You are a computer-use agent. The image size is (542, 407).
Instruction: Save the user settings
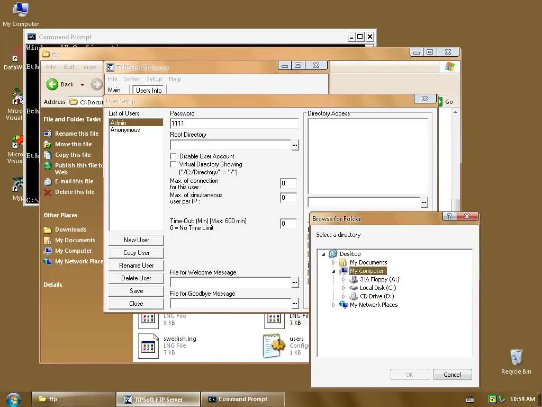pos(136,291)
